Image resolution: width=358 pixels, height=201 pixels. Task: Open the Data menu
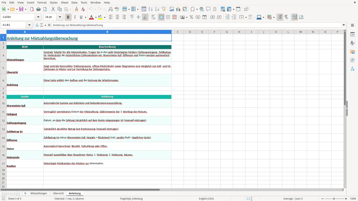[x=74, y=2]
